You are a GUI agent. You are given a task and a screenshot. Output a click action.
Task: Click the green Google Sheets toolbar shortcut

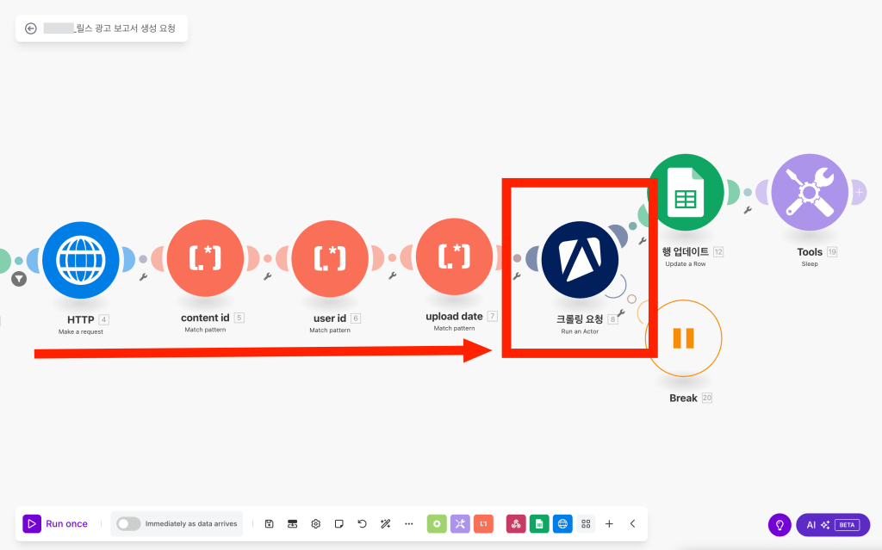click(x=539, y=523)
